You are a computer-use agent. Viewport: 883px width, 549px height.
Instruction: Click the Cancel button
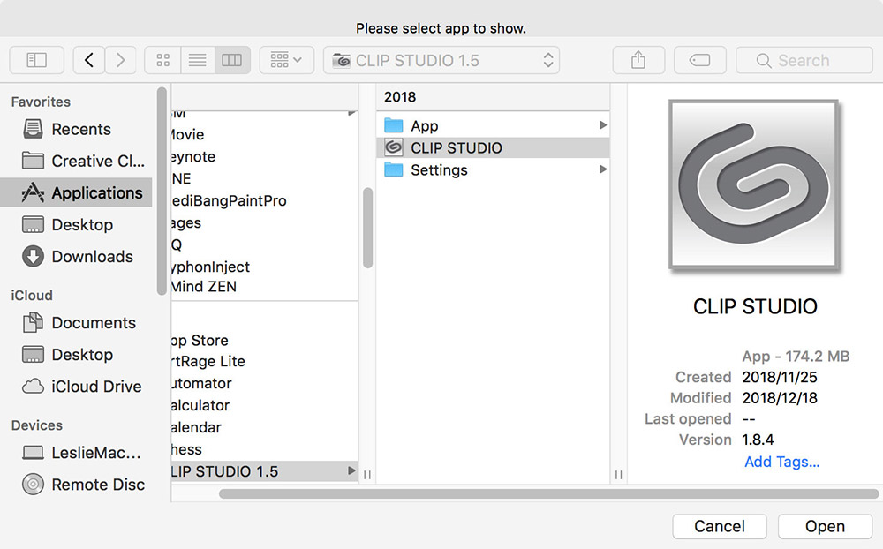pos(720,526)
